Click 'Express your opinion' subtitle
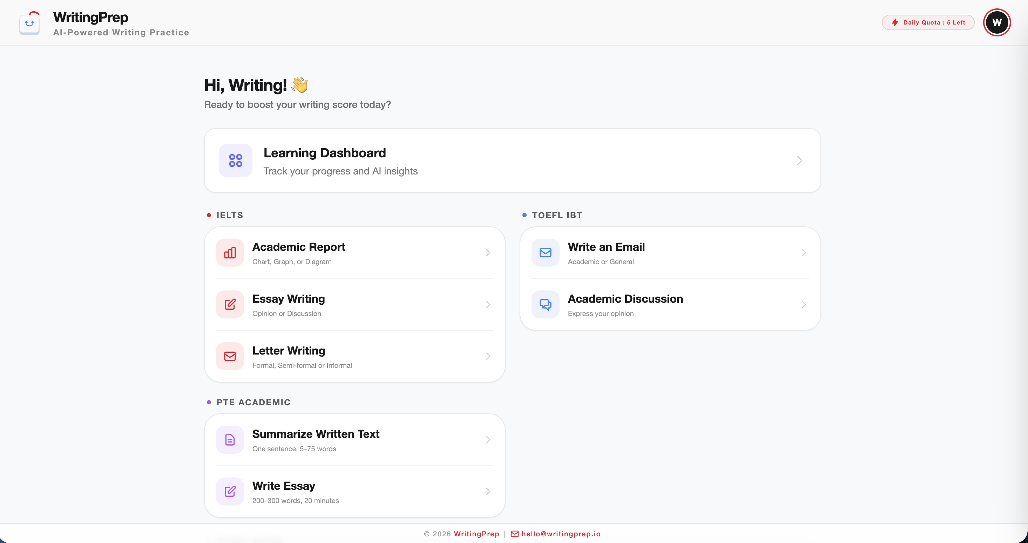This screenshot has height=543, width=1028. click(x=601, y=314)
